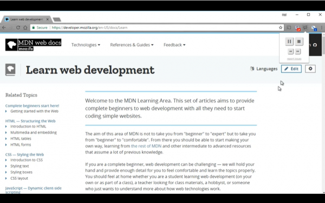
Task: Click the extension icon with red off badge
Action: 297,28
